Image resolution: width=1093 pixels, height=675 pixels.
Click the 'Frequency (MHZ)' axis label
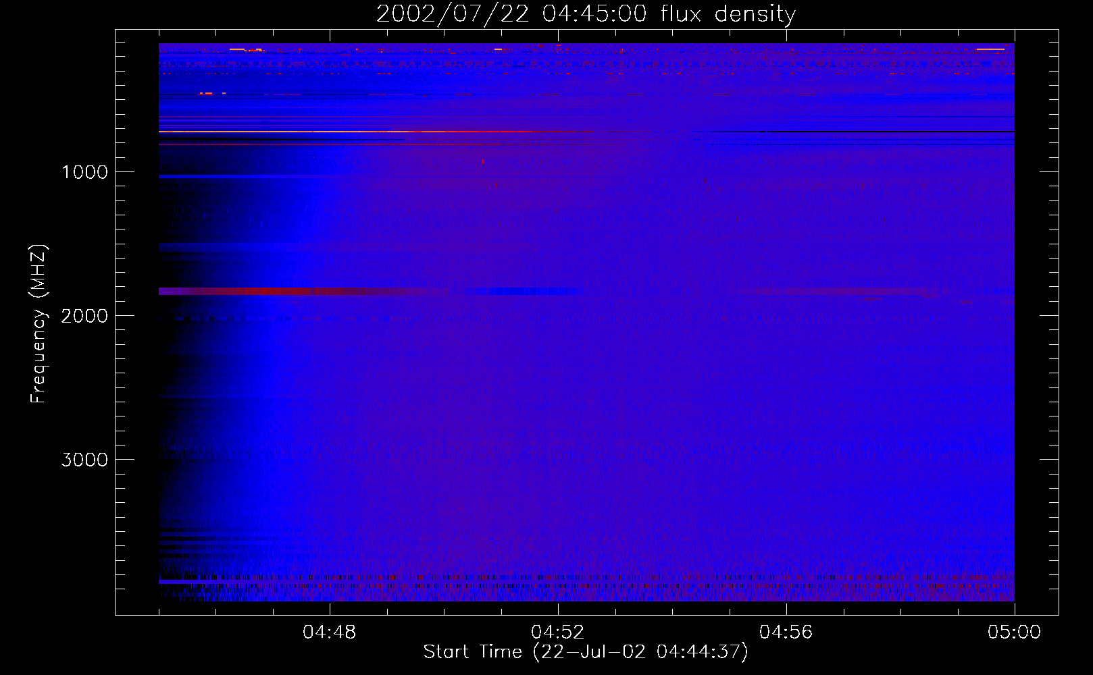click(39, 324)
